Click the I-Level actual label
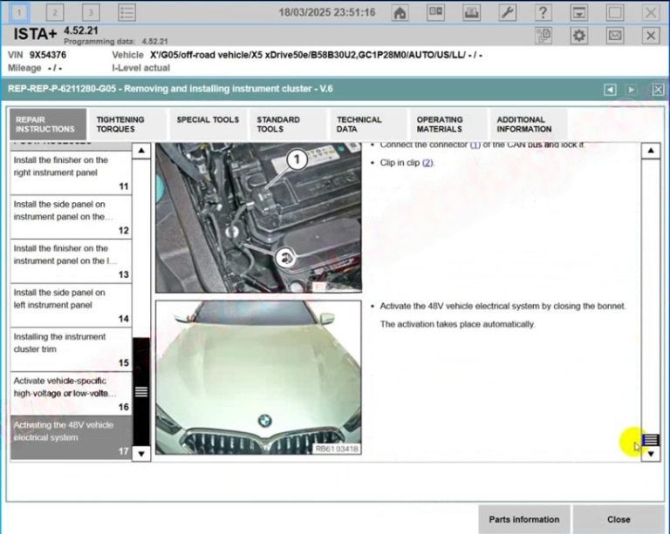 (140, 68)
